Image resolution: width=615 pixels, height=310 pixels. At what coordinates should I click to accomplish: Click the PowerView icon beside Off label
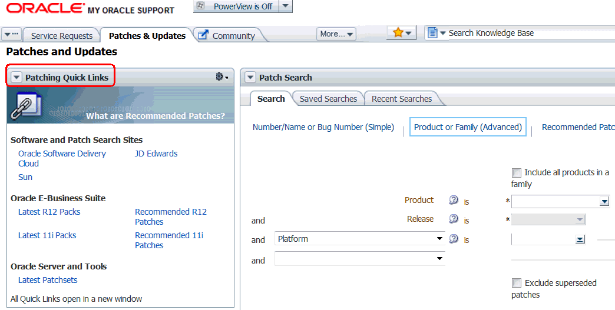point(200,6)
